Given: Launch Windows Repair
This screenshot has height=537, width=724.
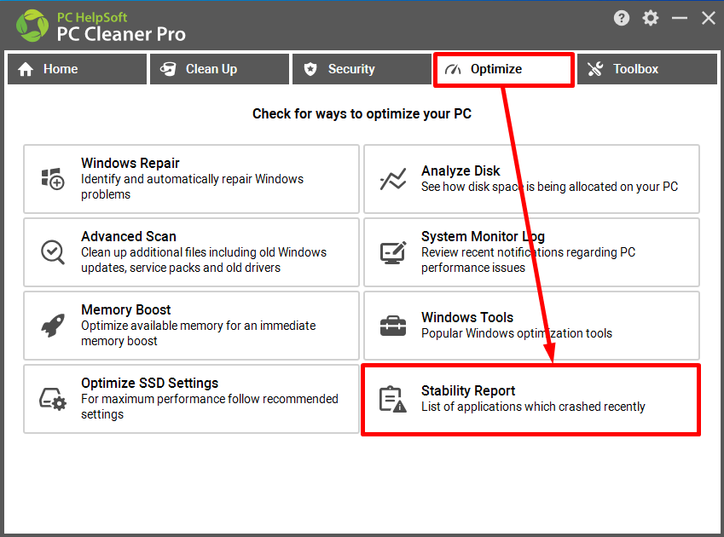Looking at the screenshot, I should (191, 179).
